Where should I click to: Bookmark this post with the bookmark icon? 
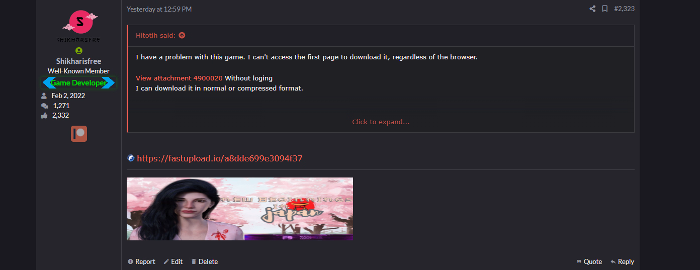pyautogui.click(x=605, y=9)
